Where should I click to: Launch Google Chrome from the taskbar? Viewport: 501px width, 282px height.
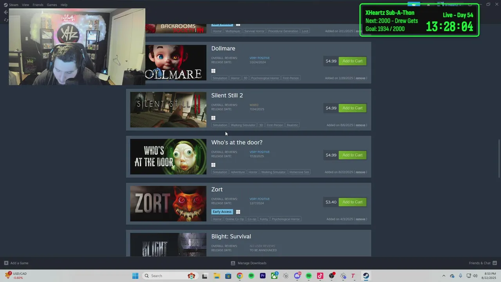click(240, 276)
